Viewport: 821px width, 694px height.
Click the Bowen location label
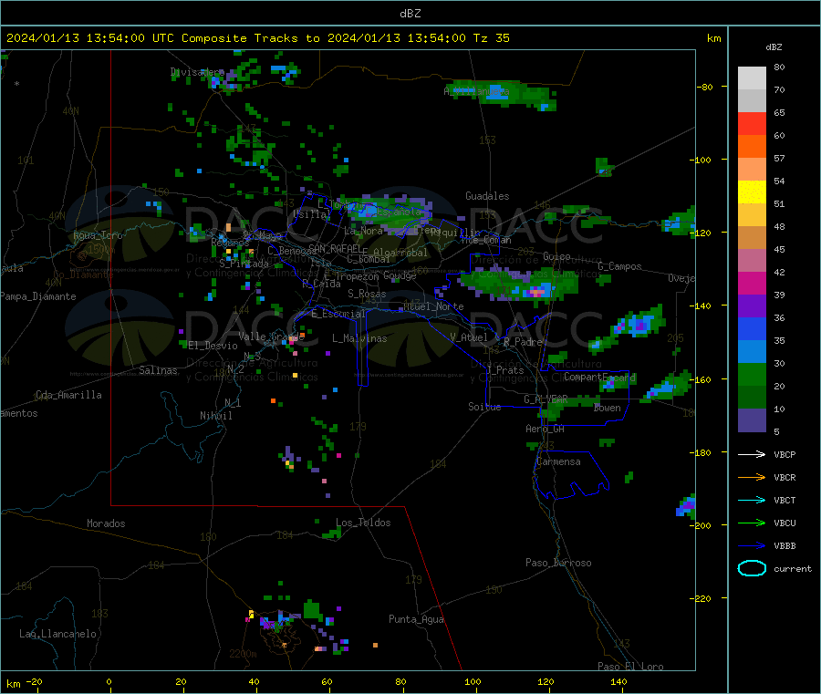coord(607,408)
